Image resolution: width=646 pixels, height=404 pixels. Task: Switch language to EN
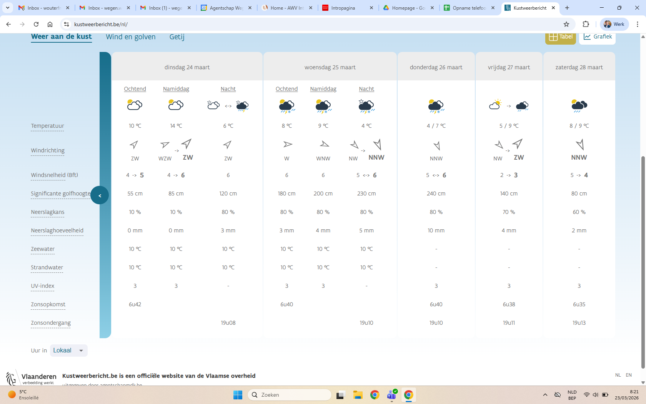pos(629,375)
